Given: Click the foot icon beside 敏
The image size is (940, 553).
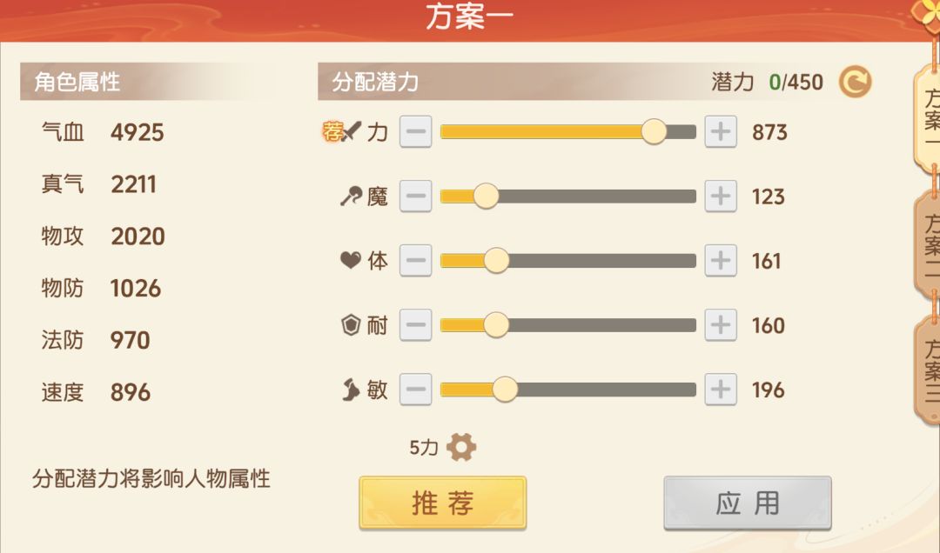Looking at the screenshot, I should [x=352, y=390].
